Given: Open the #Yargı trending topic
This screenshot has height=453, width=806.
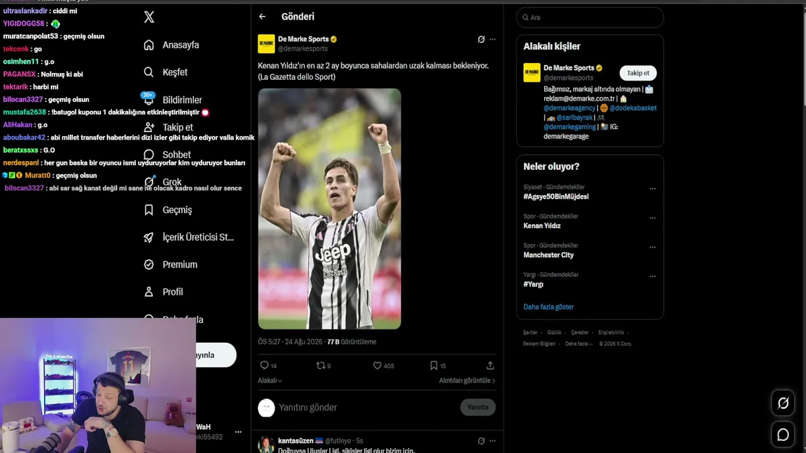Looking at the screenshot, I should pyautogui.click(x=533, y=284).
